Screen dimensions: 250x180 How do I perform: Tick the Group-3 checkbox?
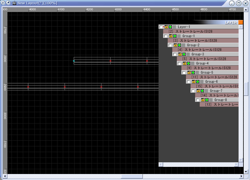[175, 54]
